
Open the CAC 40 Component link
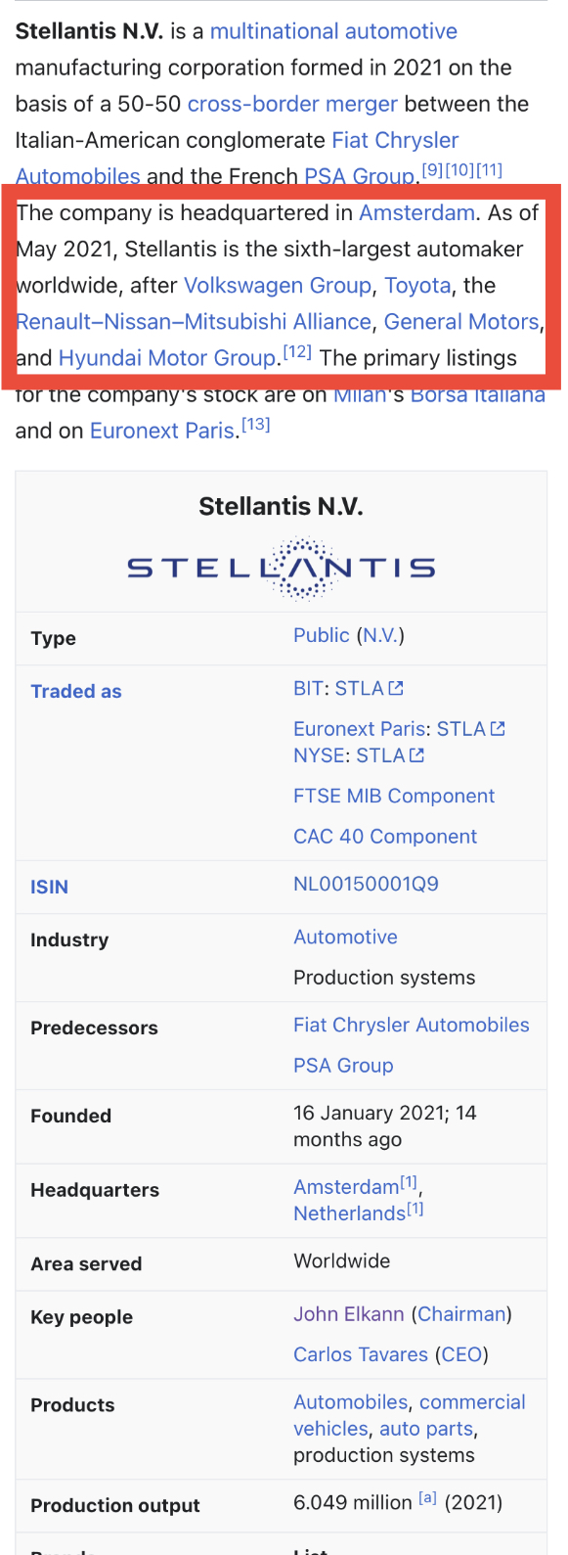(385, 837)
